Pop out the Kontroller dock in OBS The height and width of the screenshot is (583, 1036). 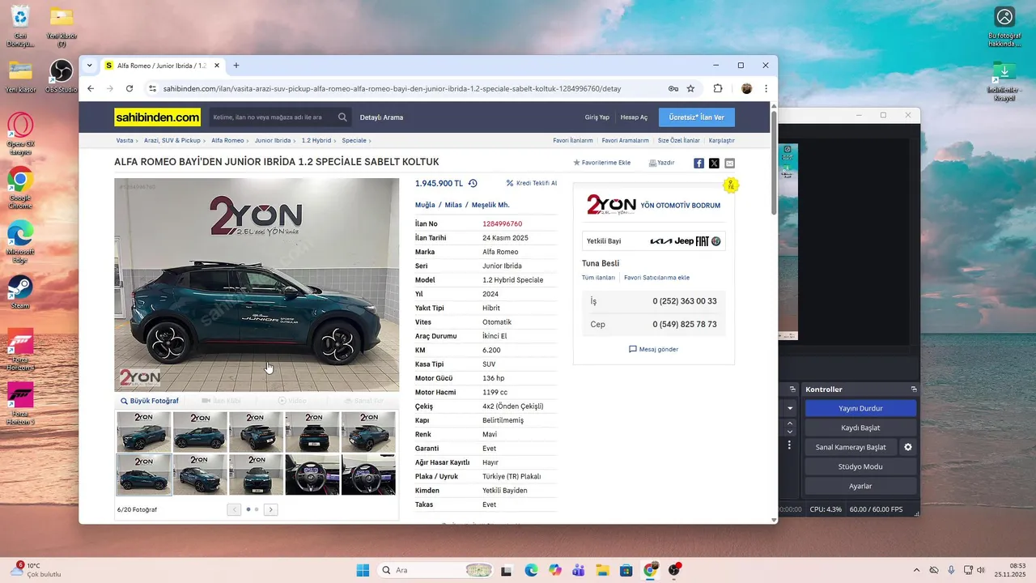pyautogui.click(x=914, y=389)
